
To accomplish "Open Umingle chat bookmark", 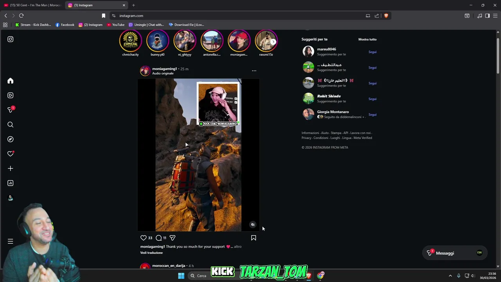I will [146, 25].
